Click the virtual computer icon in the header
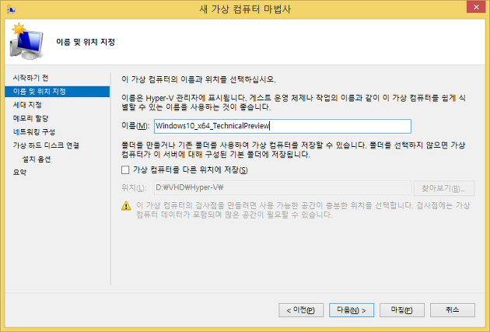Image resolution: width=490 pixels, height=332 pixels. tap(26, 42)
